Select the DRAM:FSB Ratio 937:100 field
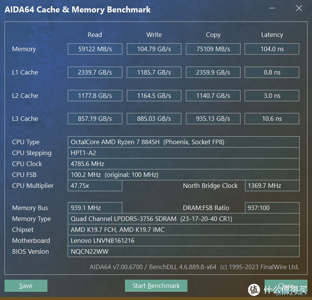Image resolution: width=312 pixels, height=300 pixels. pos(272,208)
